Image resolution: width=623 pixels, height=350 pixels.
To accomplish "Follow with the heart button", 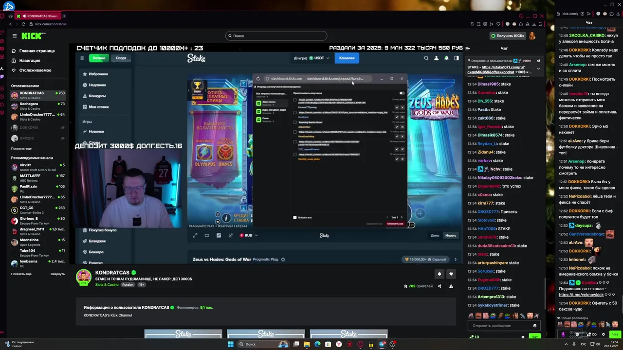I will (451, 274).
